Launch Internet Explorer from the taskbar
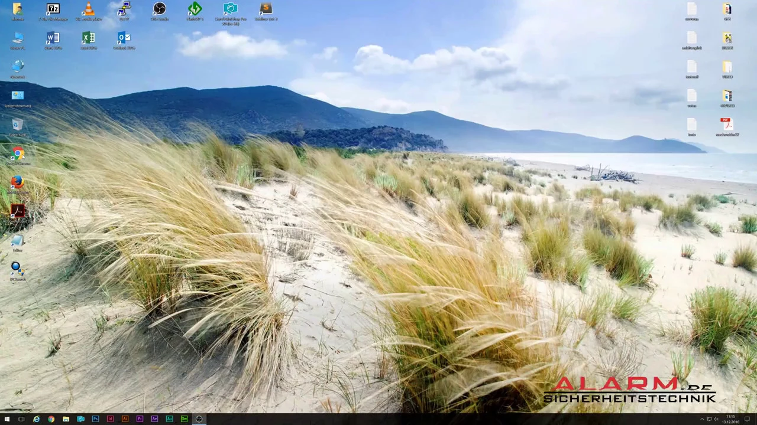Image resolution: width=757 pixels, height=425 pixels. pyautogui.click(x=36, y=419)
